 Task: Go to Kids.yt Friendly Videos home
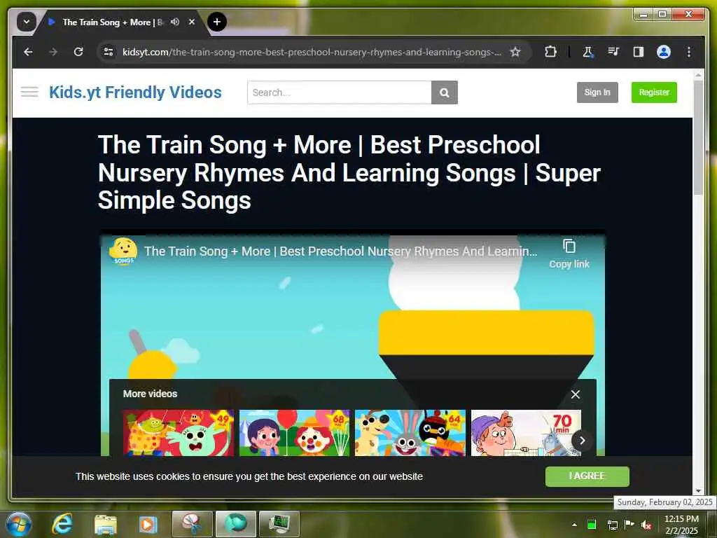tap(135, 92)
